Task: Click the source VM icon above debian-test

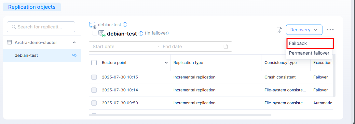Action: coord(93,25)
